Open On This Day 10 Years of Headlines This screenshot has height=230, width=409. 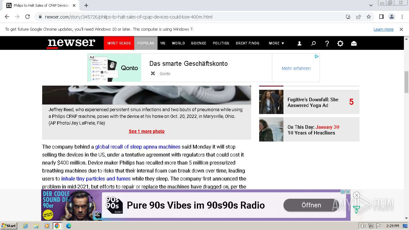[x=313, y=130]
